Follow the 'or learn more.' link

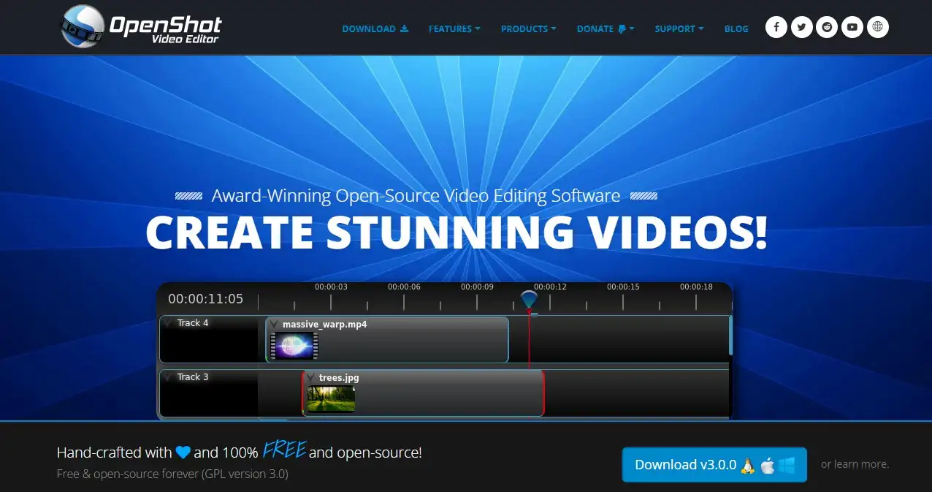[855, 464]
